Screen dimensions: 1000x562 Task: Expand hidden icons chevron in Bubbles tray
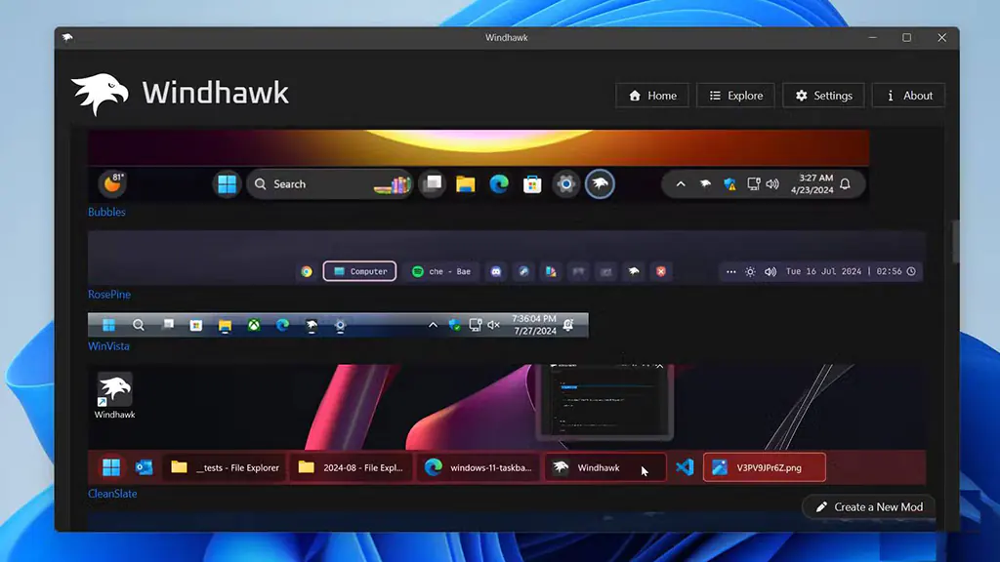coord(681,183)
